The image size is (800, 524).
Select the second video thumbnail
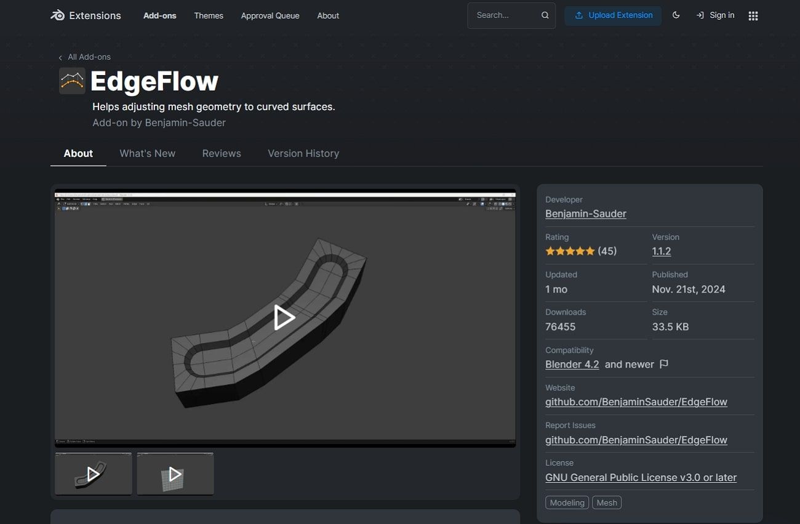pos(175,474)
